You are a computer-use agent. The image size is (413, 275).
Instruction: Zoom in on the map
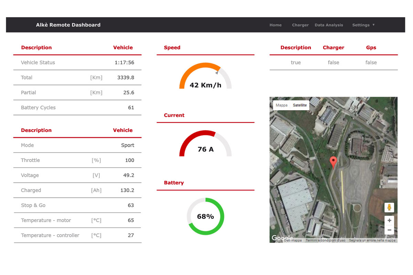389,221
